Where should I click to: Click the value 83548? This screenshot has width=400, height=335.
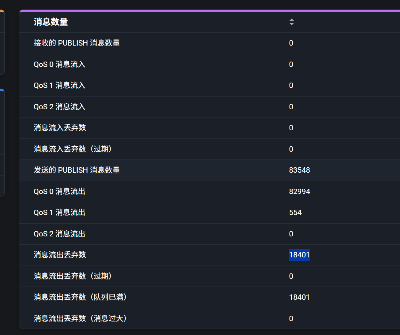tap(300, 170)
